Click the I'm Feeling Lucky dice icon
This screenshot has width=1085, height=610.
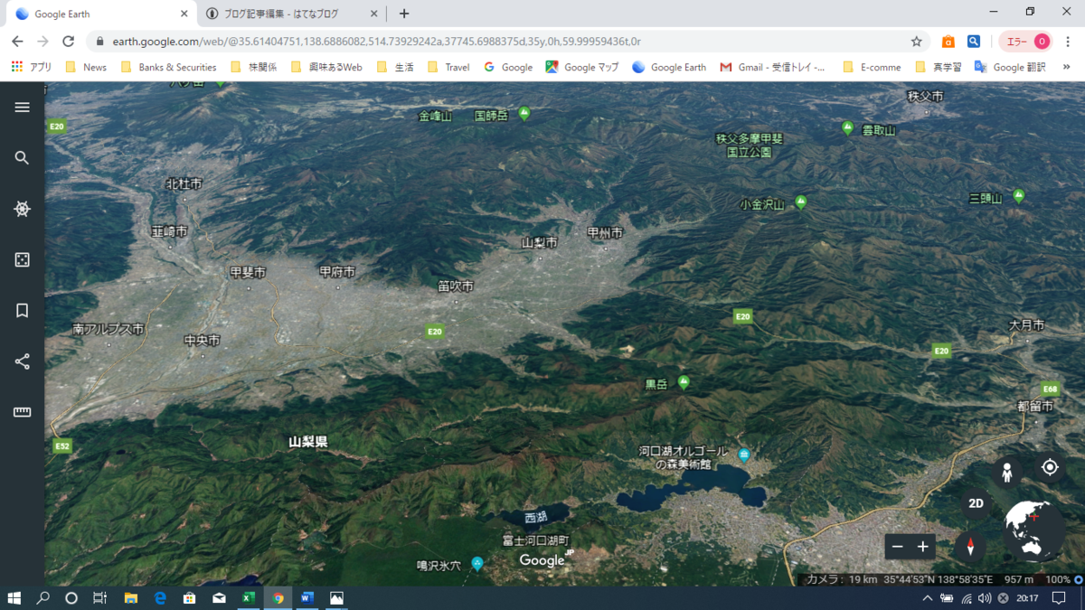point(23,260)
